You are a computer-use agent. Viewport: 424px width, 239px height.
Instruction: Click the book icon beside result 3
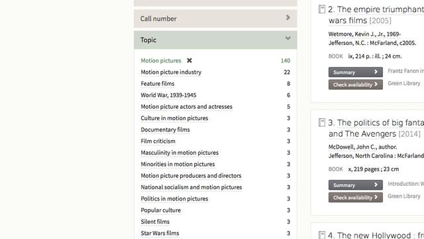[x=321, y=122]
